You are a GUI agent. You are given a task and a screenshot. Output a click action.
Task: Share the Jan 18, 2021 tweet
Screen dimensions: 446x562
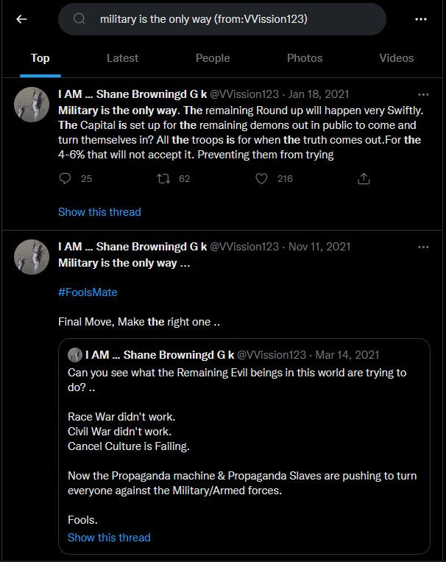(x=363, y=178)
